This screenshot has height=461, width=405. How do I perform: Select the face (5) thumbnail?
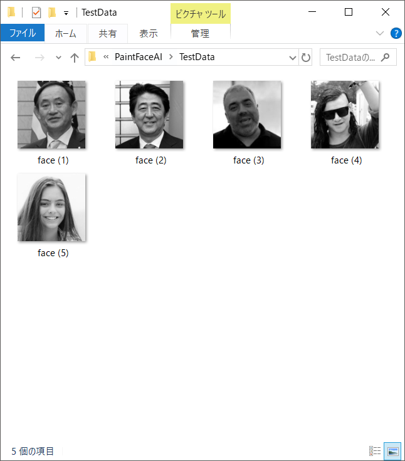pyautogui.click(x=51, y=207)
